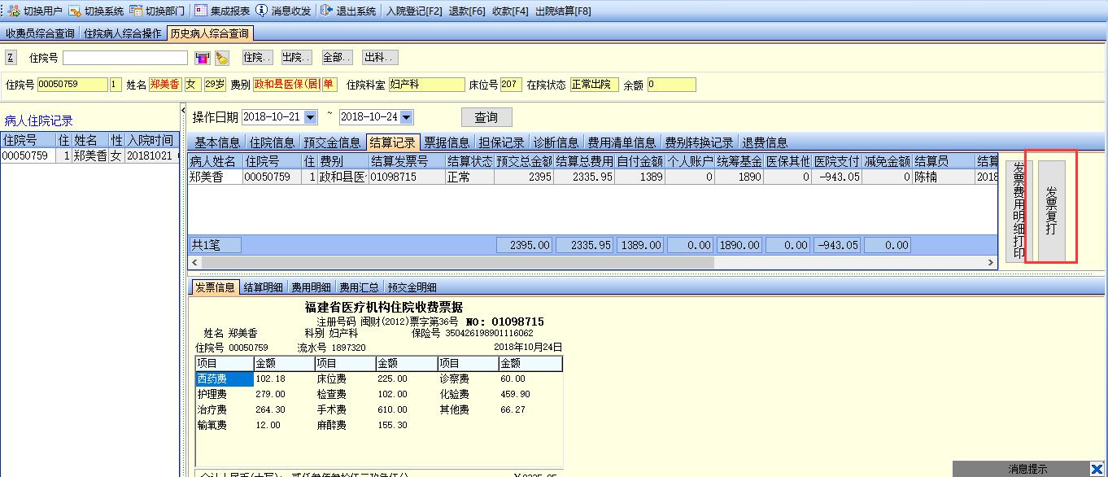Click the 查询 query button
1108x477 pixels.
[486, 117]
